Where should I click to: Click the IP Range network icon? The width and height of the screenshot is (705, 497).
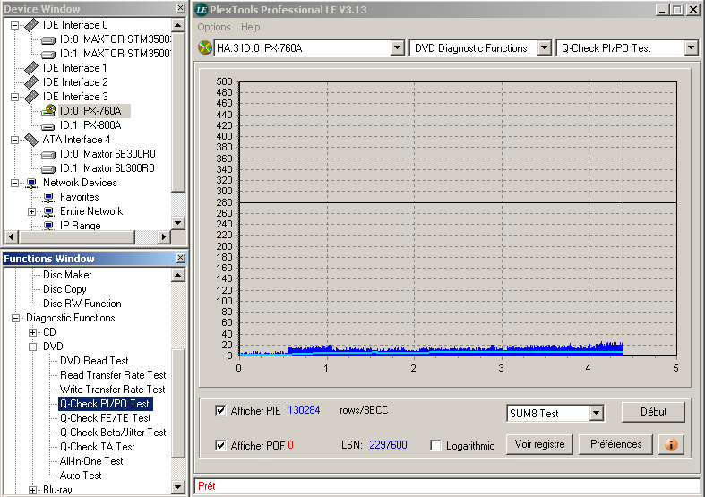coord(48,226)
